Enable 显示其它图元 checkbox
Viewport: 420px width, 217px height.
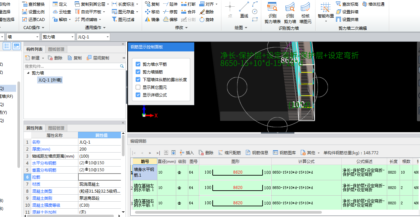pyautogui.click(x=138, y=87)
